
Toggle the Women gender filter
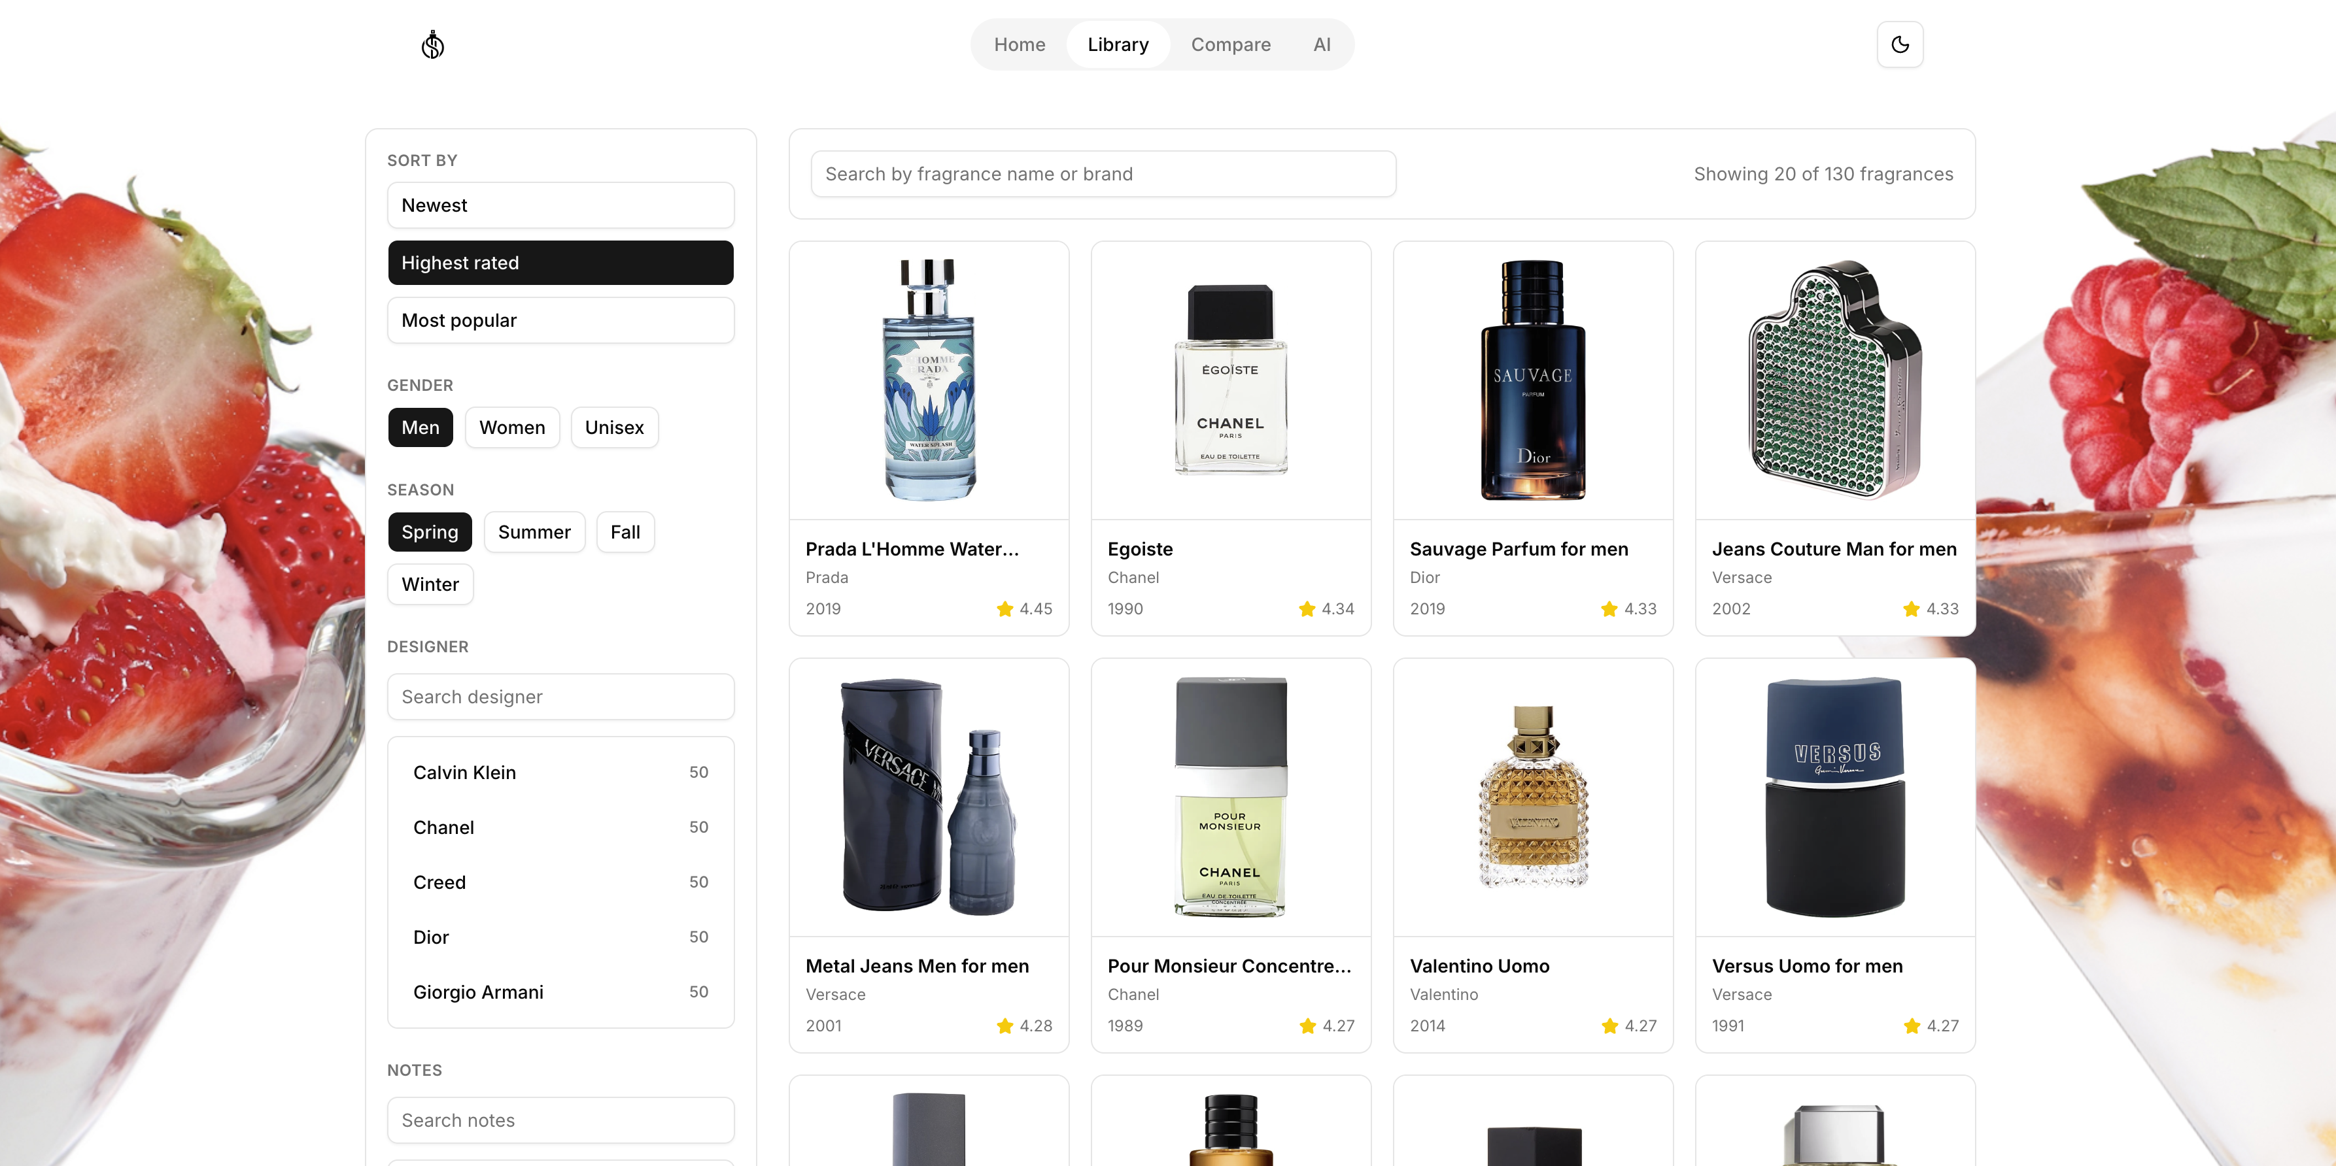(x=512, y=427)
